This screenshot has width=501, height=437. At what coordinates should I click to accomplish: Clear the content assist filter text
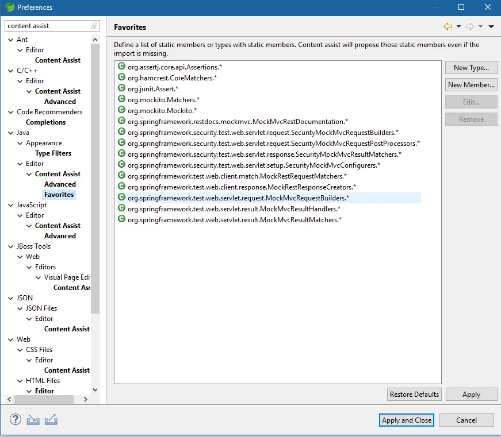[x=94, y=26]
